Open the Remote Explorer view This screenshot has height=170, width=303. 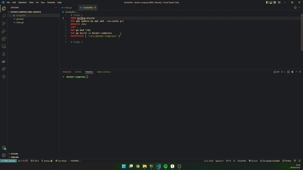pyautogui.click(x=4, y=46)
